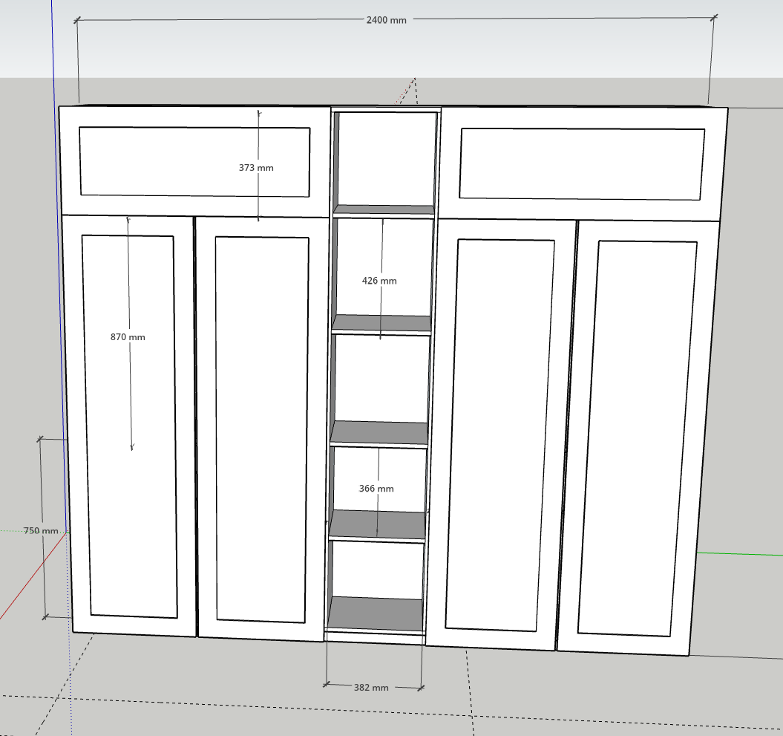Click the gray shelf directly below the 366 mm label
Screen dimensions: 783x736
pyautogui.click(x=378, y=524)
